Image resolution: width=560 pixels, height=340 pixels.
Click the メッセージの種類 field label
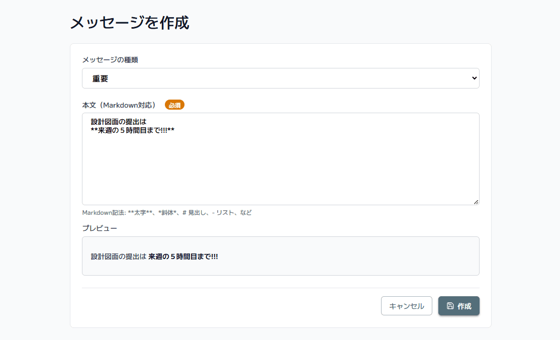(x=110, y=60)
